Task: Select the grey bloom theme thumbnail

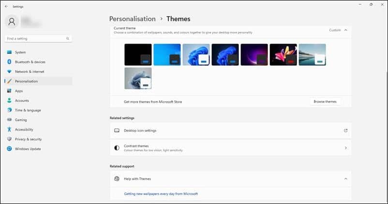Action: tap(138, 78)
